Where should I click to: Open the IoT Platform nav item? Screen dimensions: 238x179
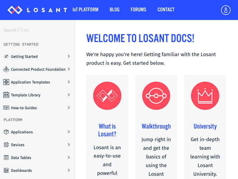[85, 10]
